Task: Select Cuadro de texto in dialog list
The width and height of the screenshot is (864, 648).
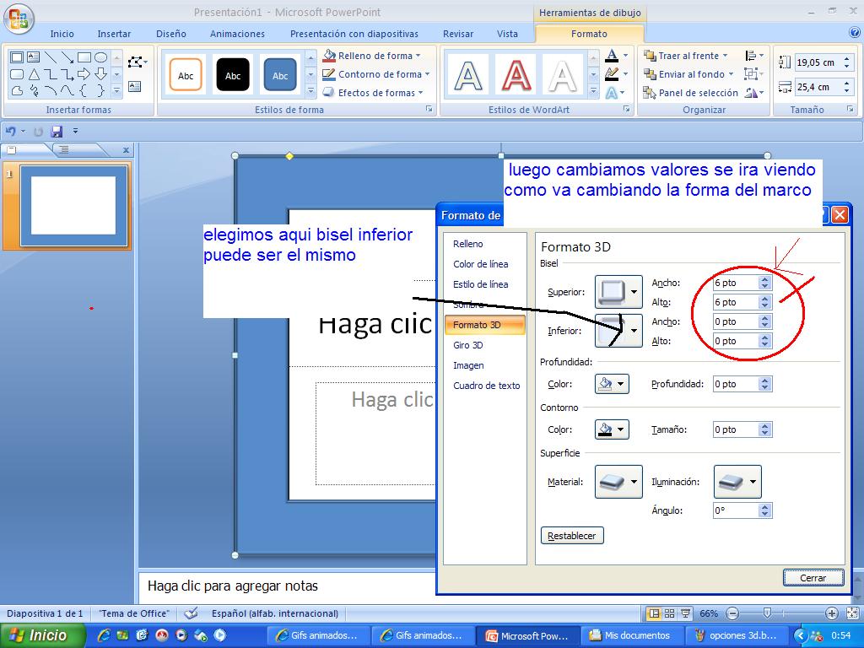Action: [487, 386]
